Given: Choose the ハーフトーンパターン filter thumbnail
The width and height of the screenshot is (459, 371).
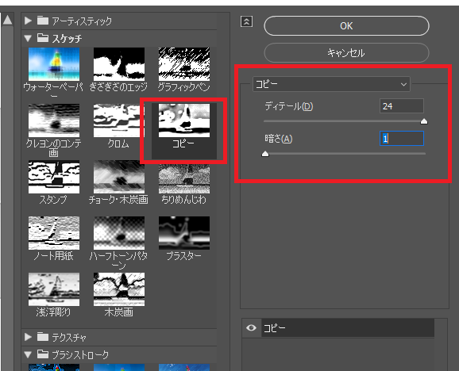Looking at the screenshot, I should coord(119,233).
